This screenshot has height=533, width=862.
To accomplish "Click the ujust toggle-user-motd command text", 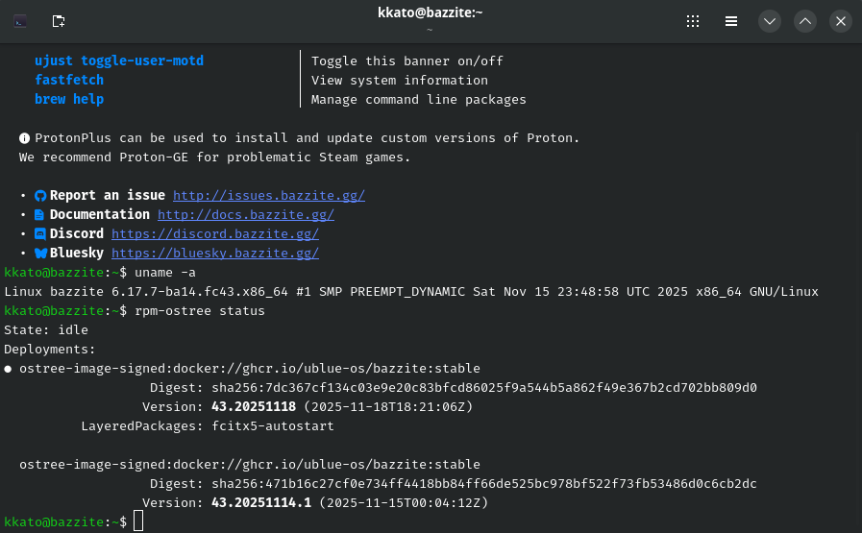I will (119, 61).
